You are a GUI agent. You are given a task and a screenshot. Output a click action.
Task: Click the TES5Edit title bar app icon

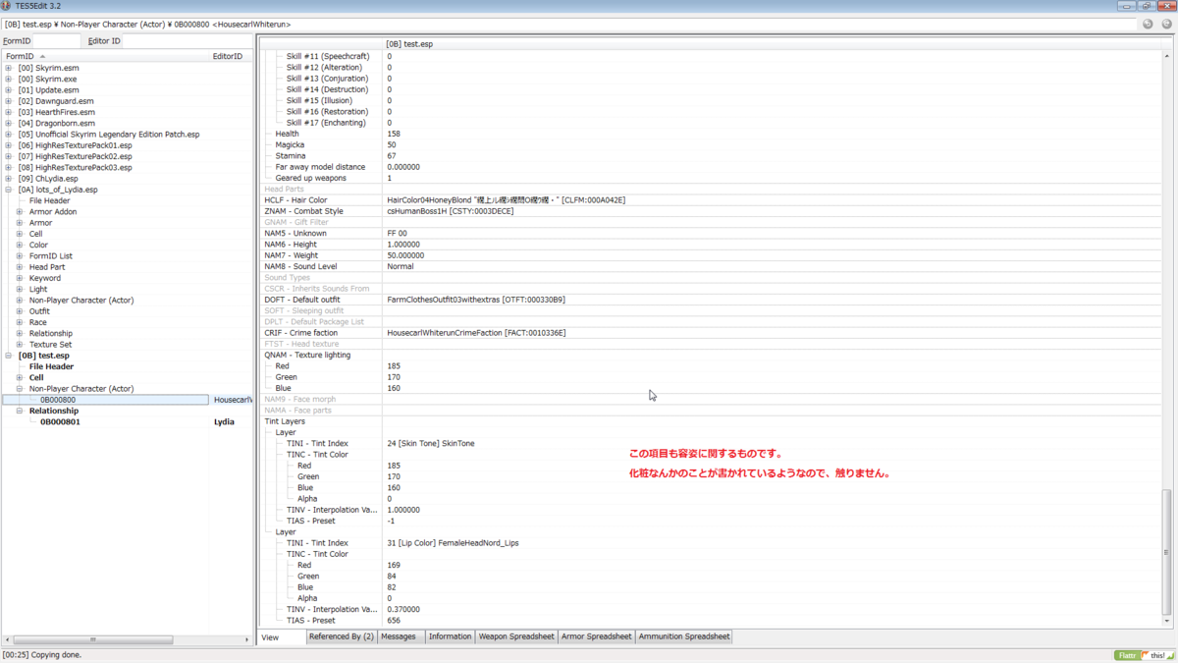7,6
